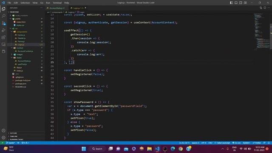Open the notifications bell in the status bar

click(269, 143)
